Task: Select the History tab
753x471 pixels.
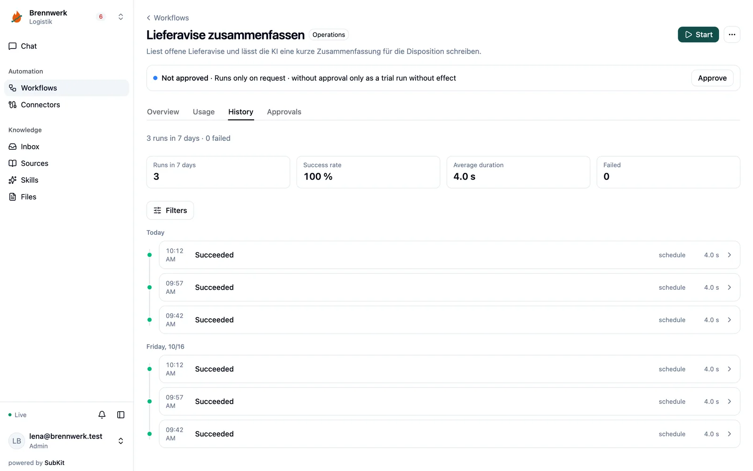Action: coord(240,112)
